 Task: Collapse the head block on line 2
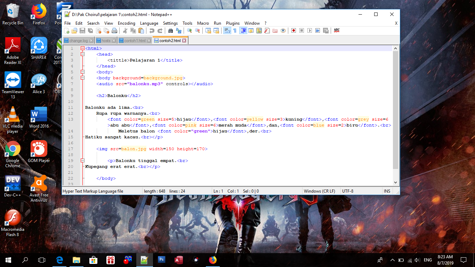tap(82, 54)
